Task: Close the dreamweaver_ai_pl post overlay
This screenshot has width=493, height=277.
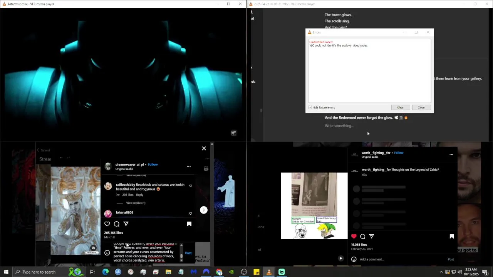Action: pos(204,149)
